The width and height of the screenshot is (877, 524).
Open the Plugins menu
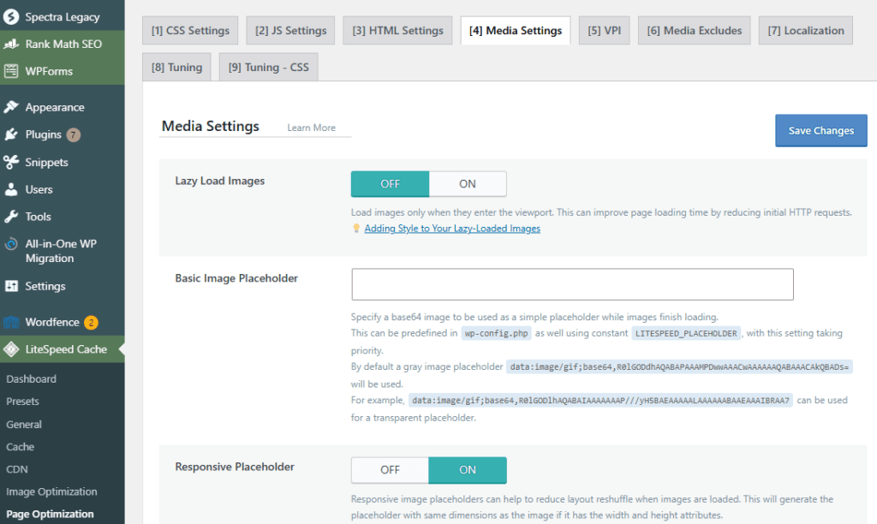click(62, 134)
